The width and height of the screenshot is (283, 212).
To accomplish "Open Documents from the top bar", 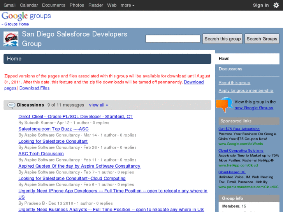I will [54, 5].
